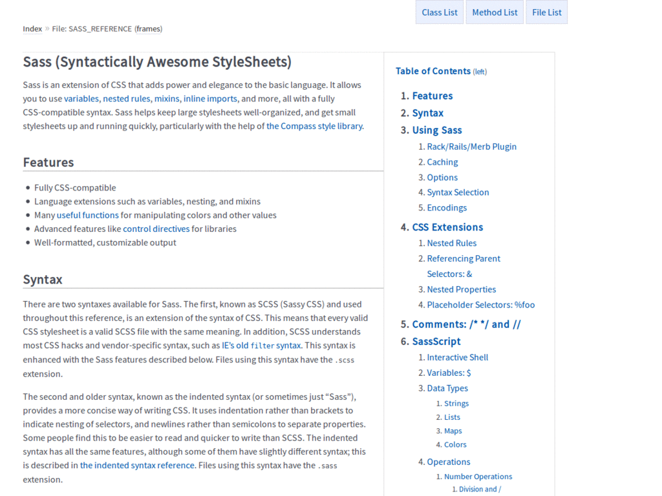This screenshot has width=662, height=496.
Task: Follow the variables link in the intro
Action: tap(81, 99)
